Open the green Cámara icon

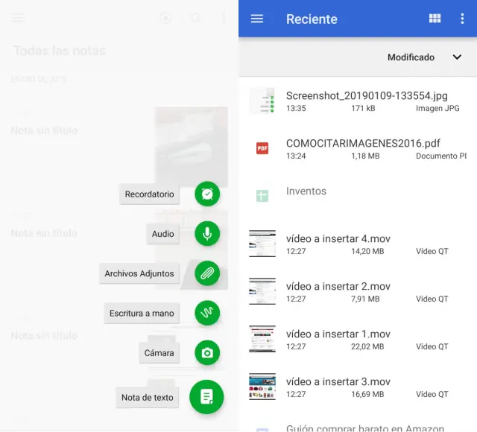[x=207, y=353]
